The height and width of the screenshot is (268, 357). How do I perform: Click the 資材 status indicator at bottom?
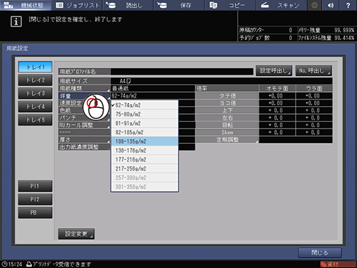click(x=338, y=264)
